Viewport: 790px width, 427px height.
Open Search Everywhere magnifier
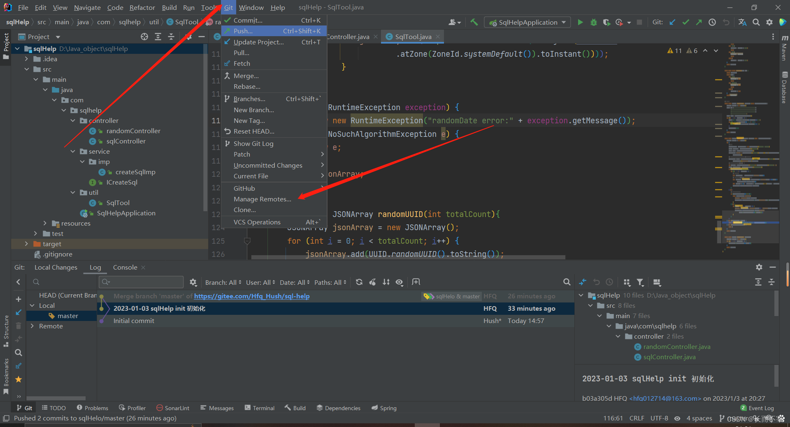pyautogui.click(x=756, y=22)
